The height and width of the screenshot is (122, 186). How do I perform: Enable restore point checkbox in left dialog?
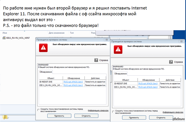[39, 110]
